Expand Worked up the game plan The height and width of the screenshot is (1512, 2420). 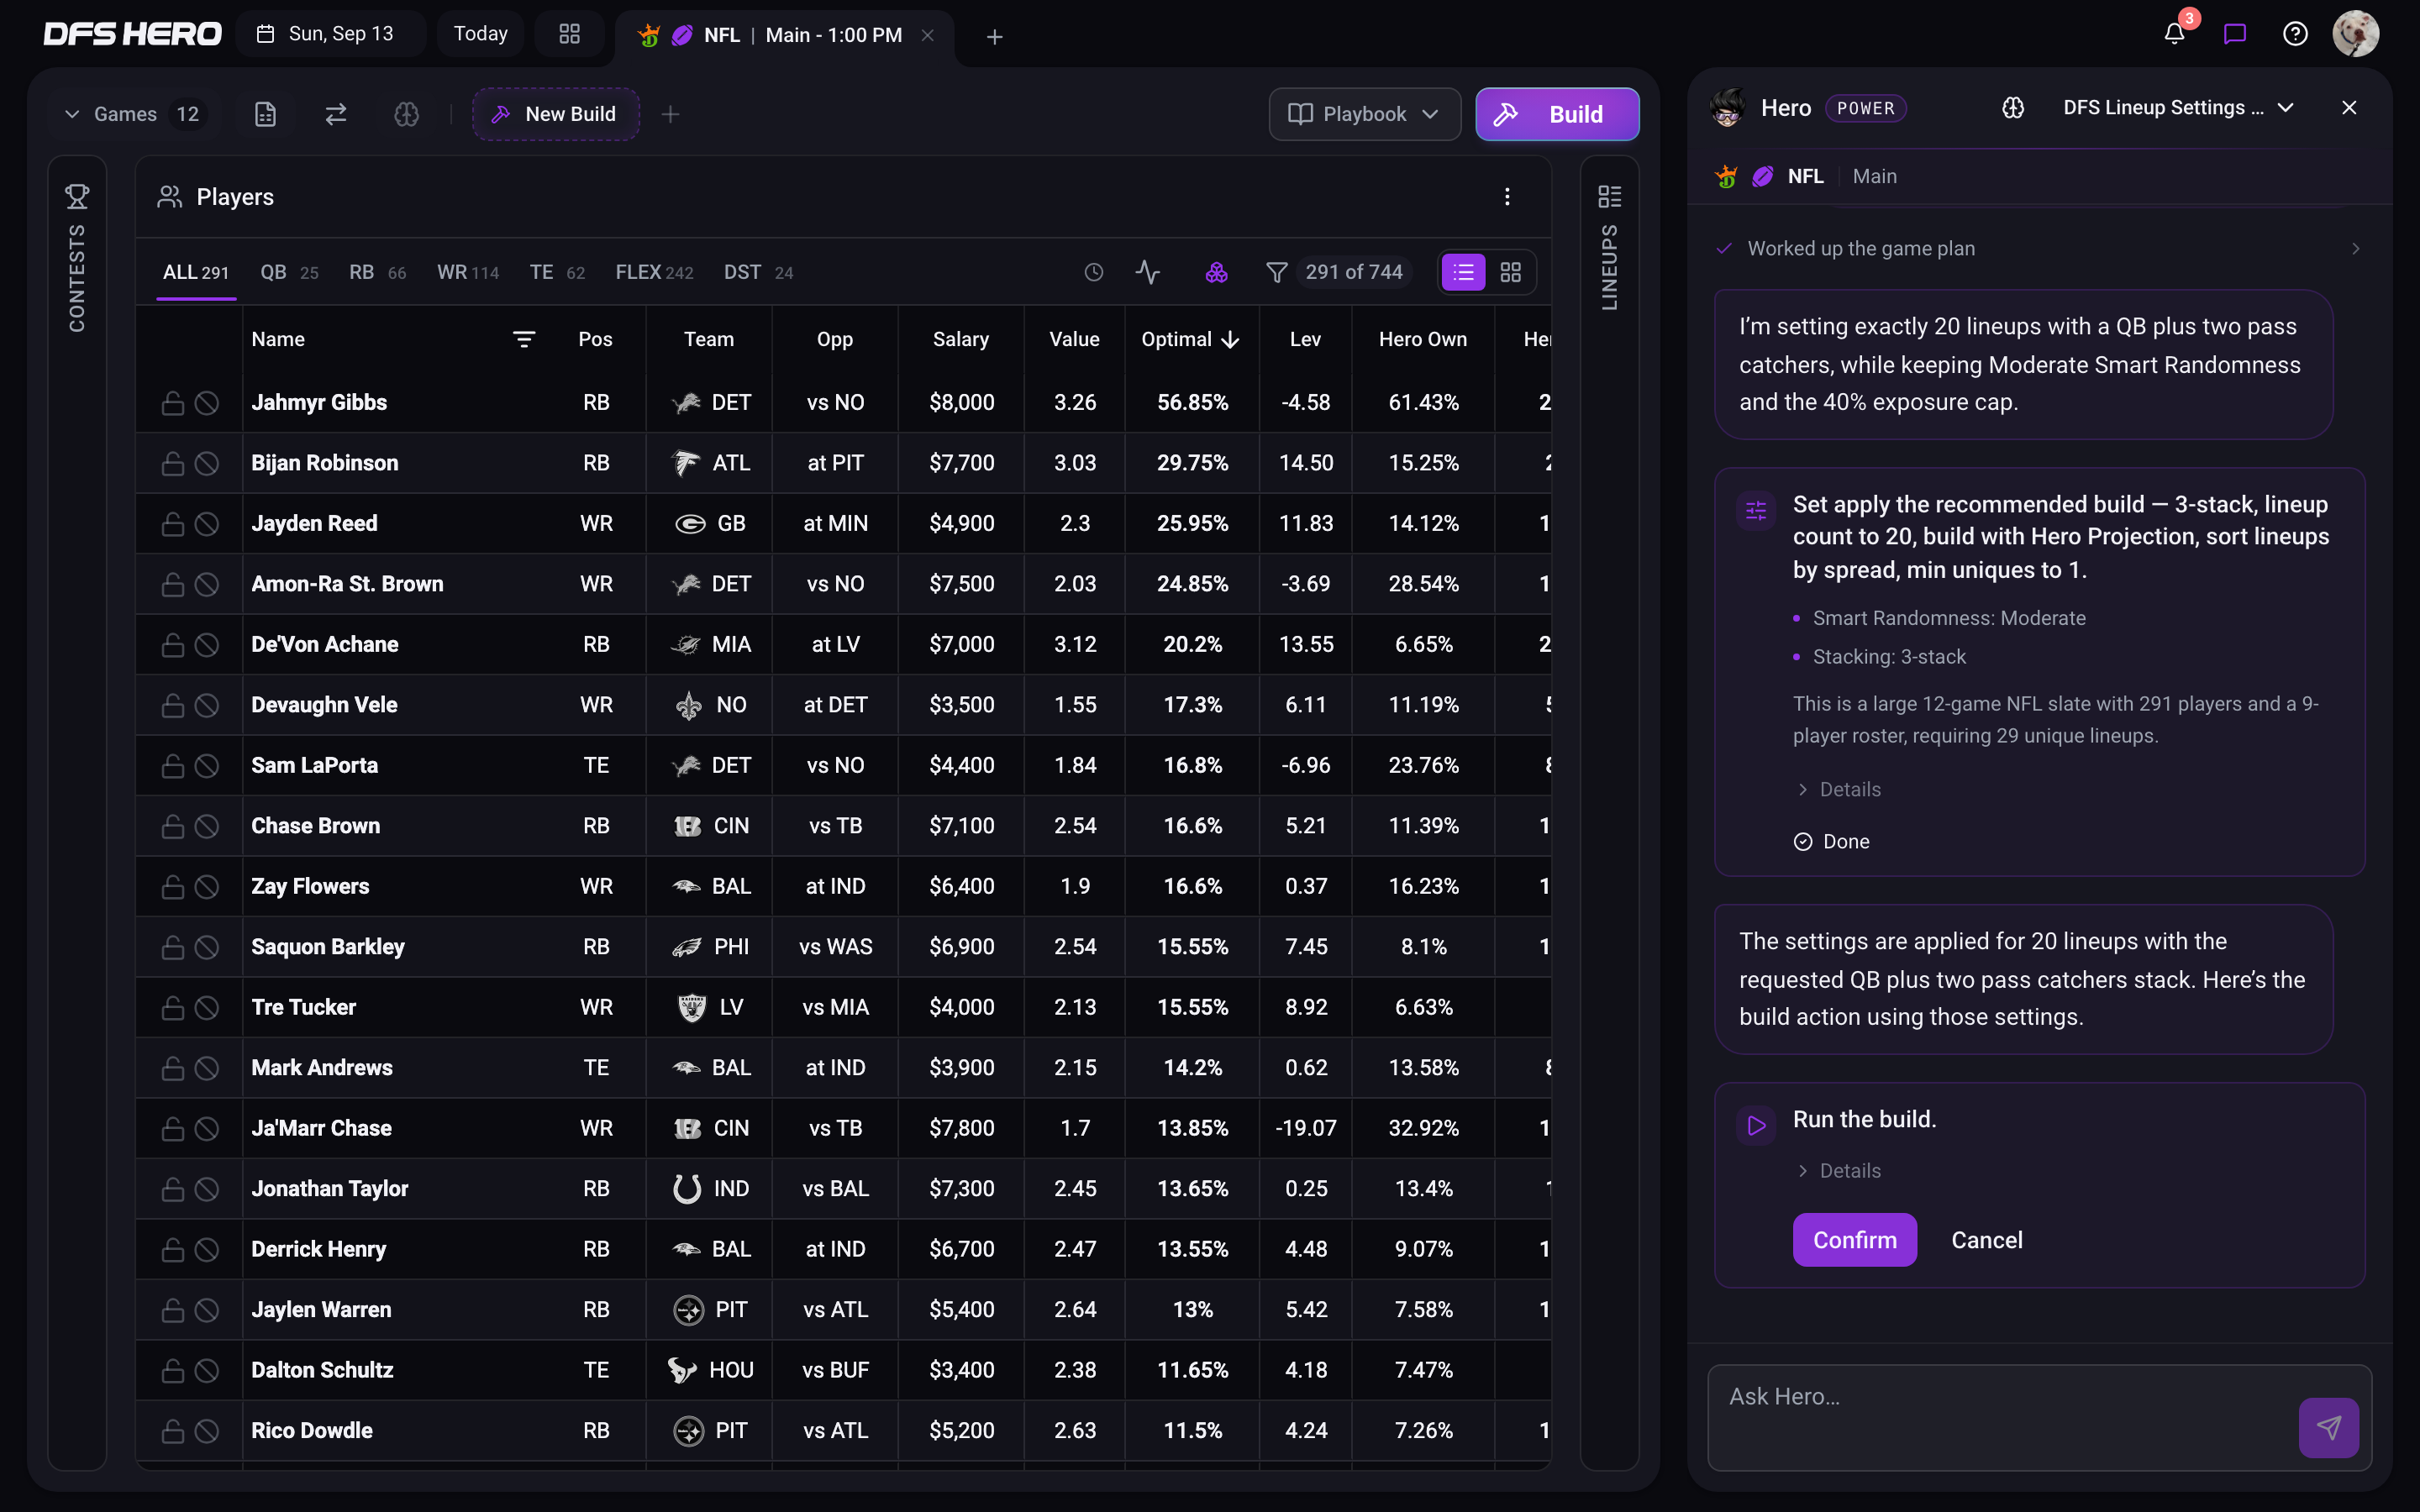(x=2040, y=248)
